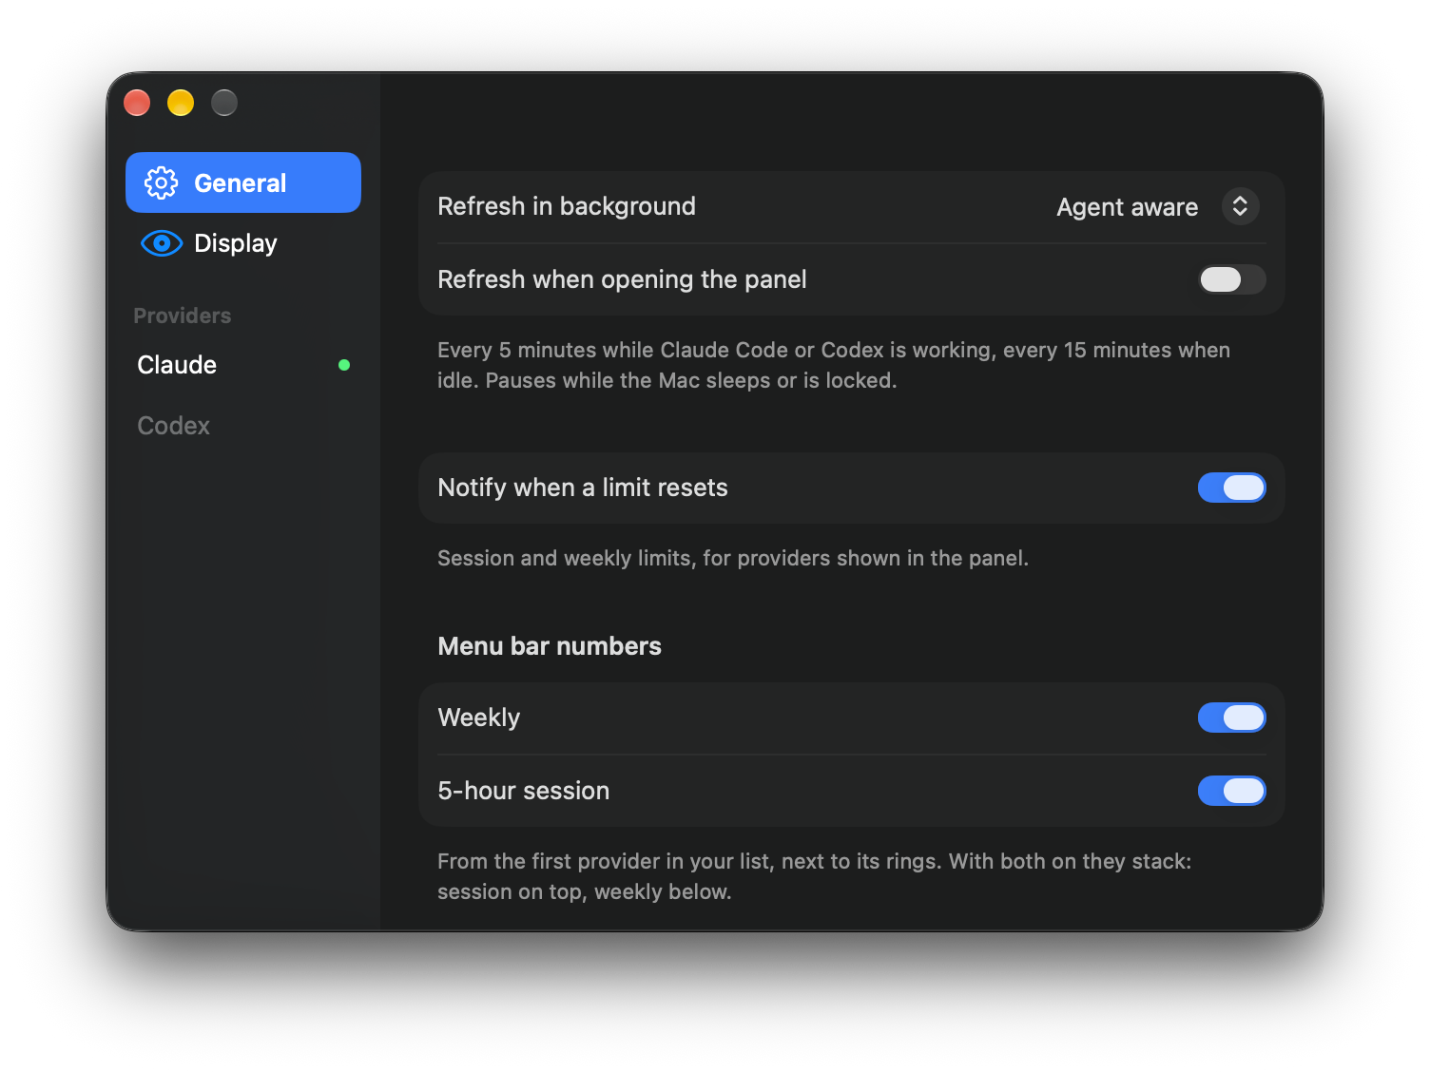1430x1072 pixels.
Task: Click the "Menu bar numbers" heading
Action: [x=550, y=646]
